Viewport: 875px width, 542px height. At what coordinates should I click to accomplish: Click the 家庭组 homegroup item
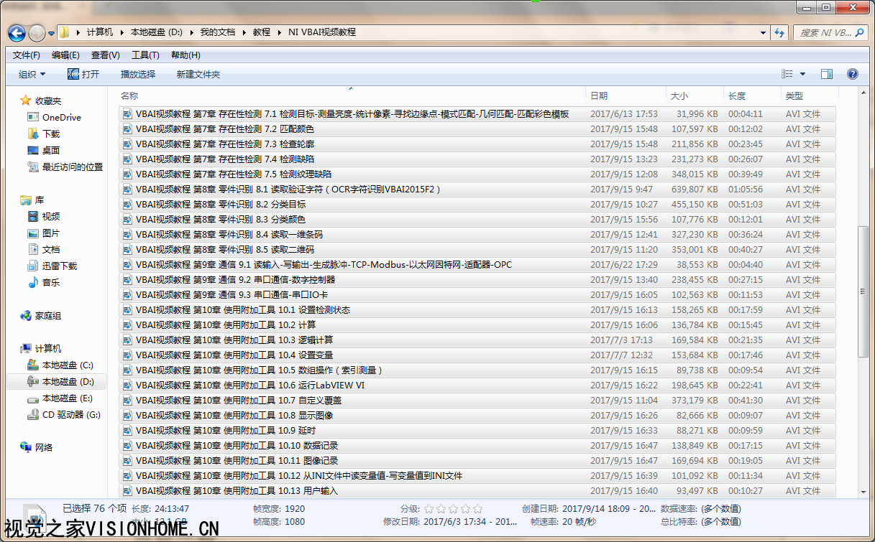pos(47,316)
